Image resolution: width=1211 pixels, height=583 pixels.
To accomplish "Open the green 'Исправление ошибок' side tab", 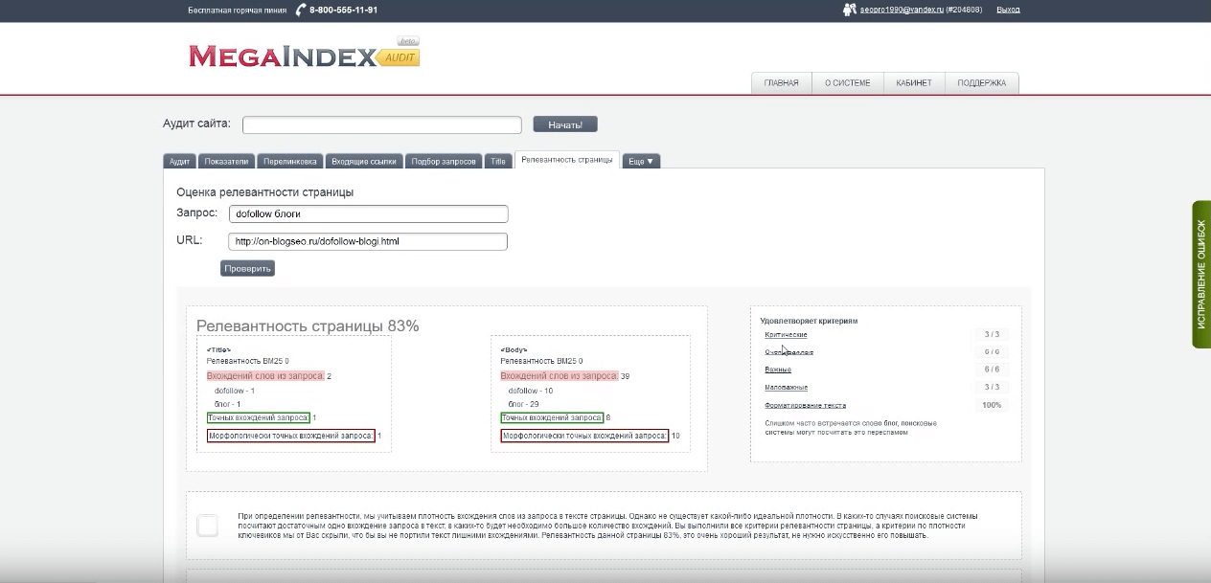I will pyautogui.click(x=1201, y=275).
